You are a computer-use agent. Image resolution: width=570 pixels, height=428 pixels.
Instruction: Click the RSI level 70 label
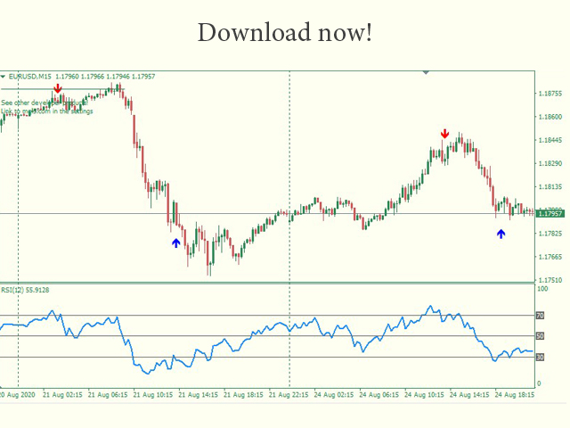(x=541, y=316)
